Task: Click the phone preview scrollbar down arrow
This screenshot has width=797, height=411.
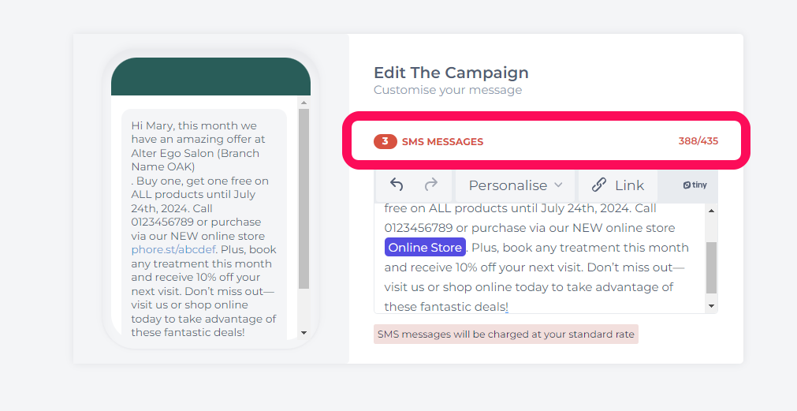Action: coord(304,333)
